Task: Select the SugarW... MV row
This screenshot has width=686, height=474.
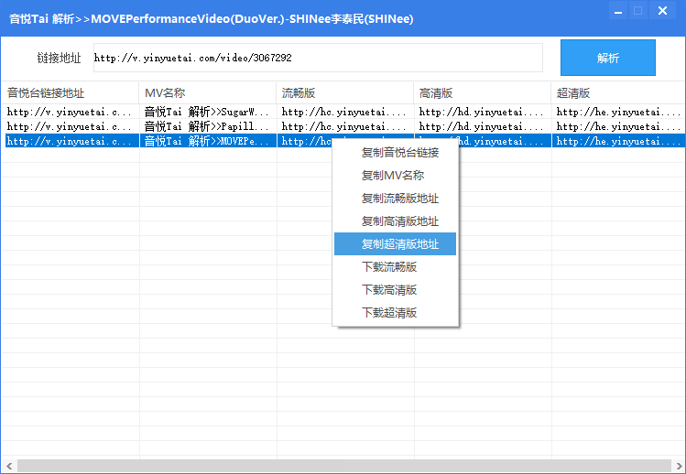Action: point(207,112)
